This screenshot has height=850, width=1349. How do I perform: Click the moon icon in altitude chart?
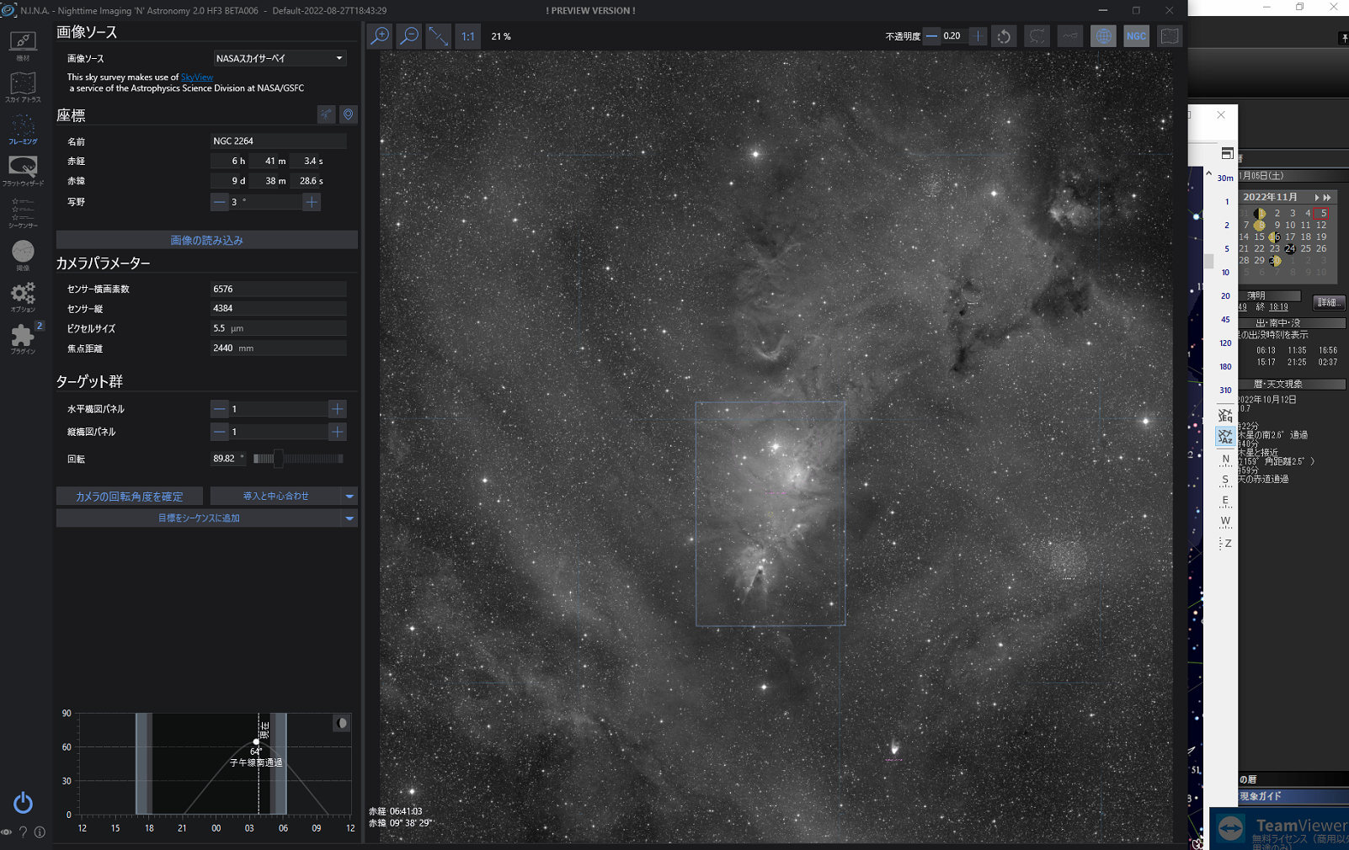[x=341, y=723]
